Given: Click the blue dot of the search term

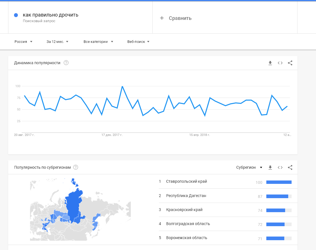Looking at the screenshot, I should [16, 15].
